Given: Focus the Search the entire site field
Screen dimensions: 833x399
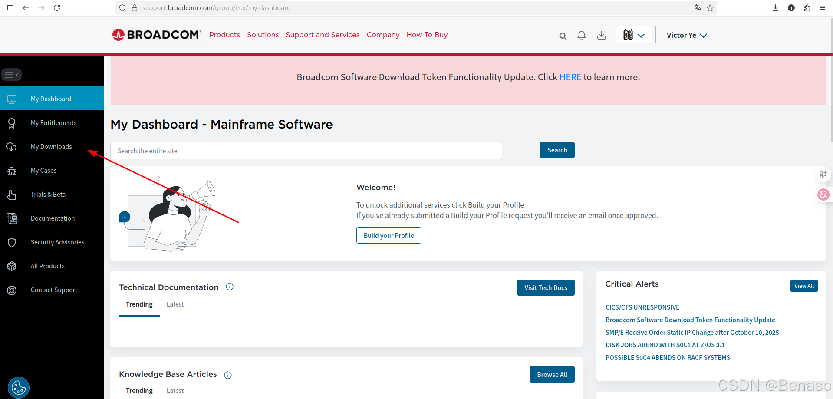Looking at the screenshot, I should [306, 151].
